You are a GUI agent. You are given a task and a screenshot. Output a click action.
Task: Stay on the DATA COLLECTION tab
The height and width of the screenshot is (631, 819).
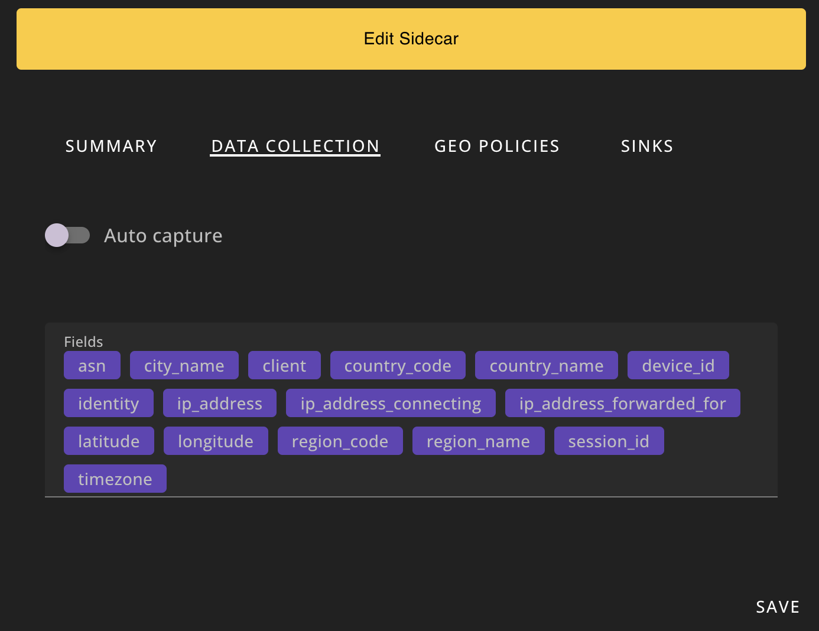pyautogui.click(x=295, y=146)
